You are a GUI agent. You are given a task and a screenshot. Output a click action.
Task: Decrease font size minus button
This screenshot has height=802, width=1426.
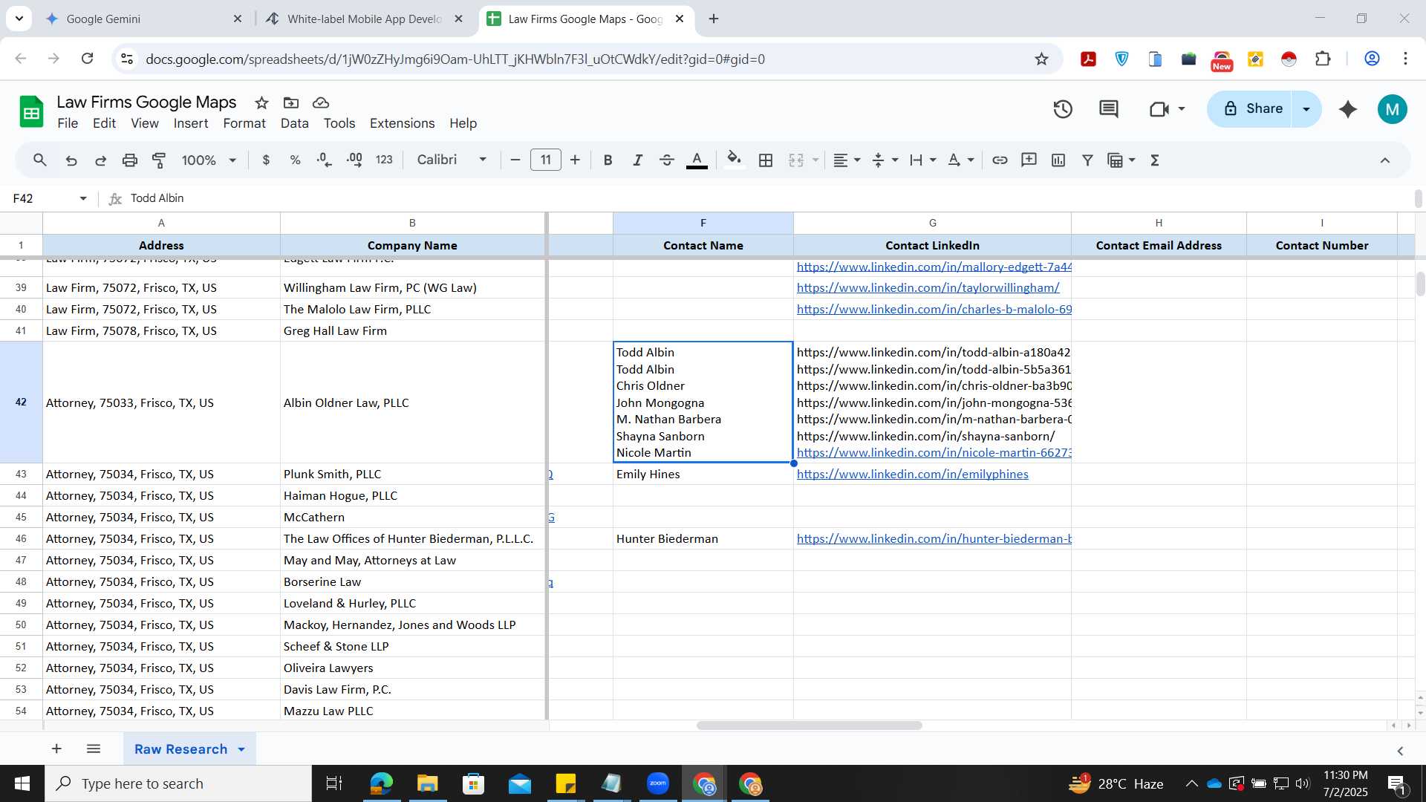tap(515, 160)
